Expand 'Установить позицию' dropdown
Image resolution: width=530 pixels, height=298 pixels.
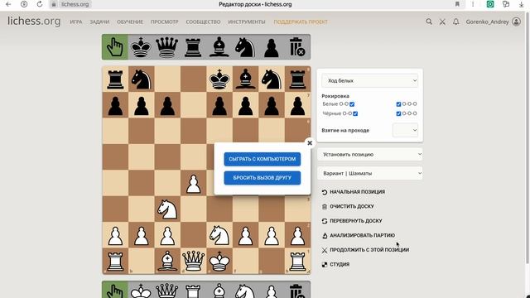[370, 155]
